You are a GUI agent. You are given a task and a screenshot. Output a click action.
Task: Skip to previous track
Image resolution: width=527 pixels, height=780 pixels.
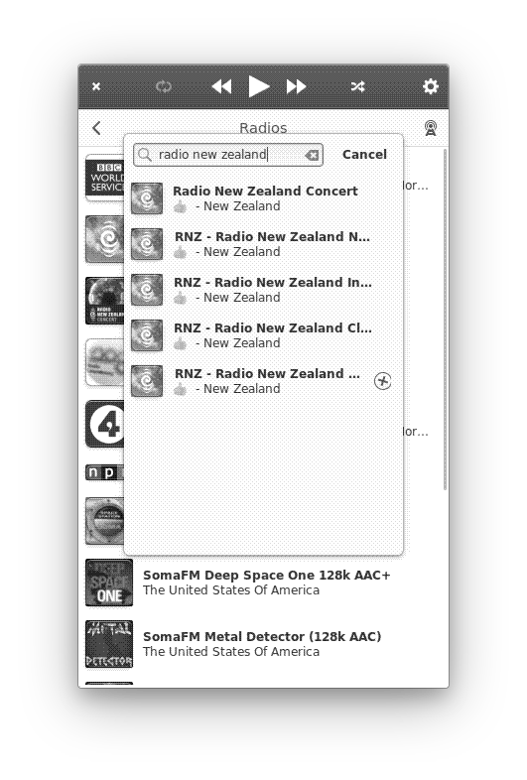tap(222, 86)
